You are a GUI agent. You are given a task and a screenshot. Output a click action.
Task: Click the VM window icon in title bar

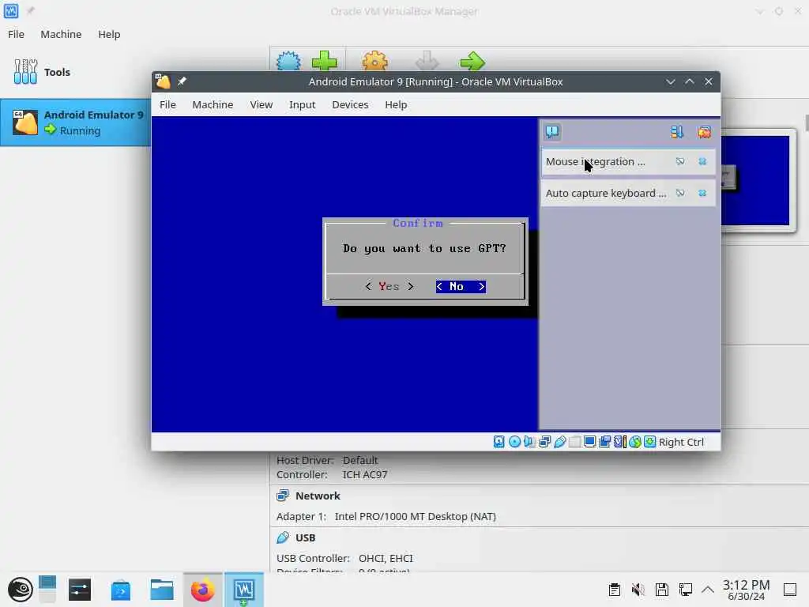point(163,81)
